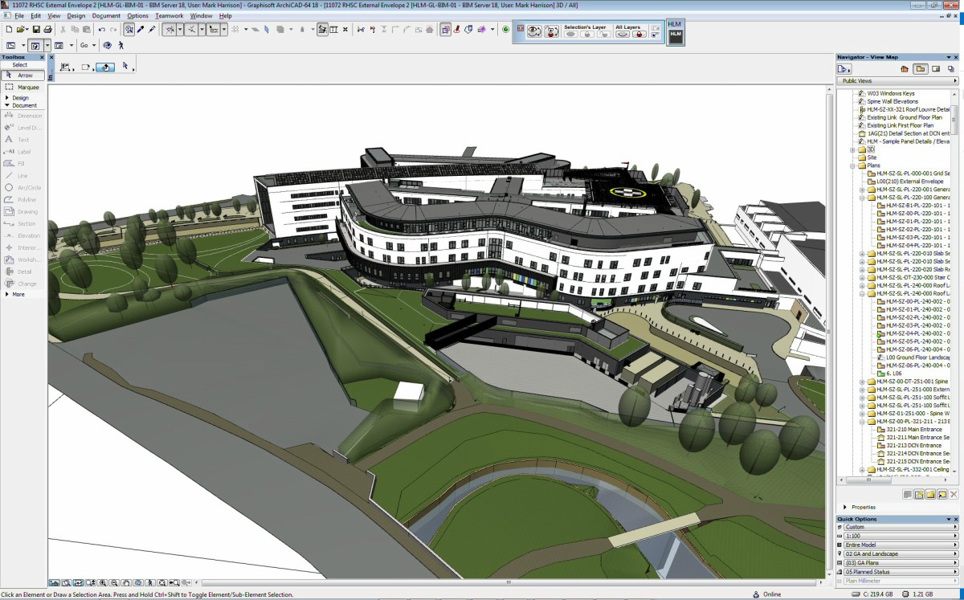964x600 pixels.
Task: Expand the Site folder in the view tree
Action: 852,157
